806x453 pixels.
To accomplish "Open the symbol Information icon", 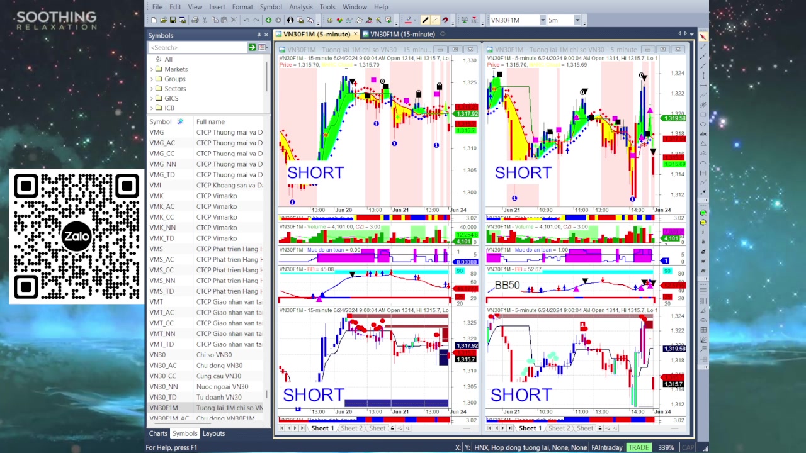I will coord(290,20).
